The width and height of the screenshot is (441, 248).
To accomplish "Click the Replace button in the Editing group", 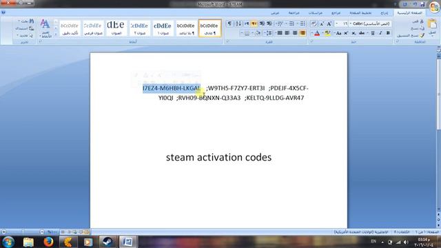I will coord(25,28).
